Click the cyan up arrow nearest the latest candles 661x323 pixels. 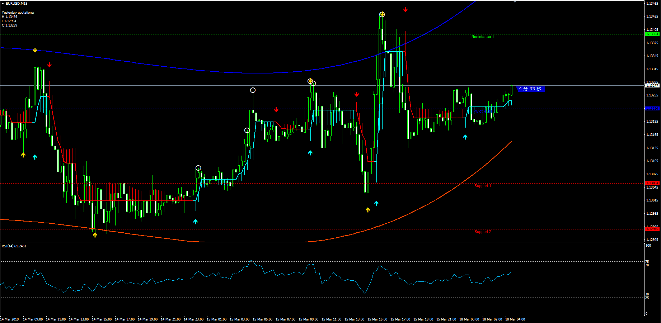(465, 137)
